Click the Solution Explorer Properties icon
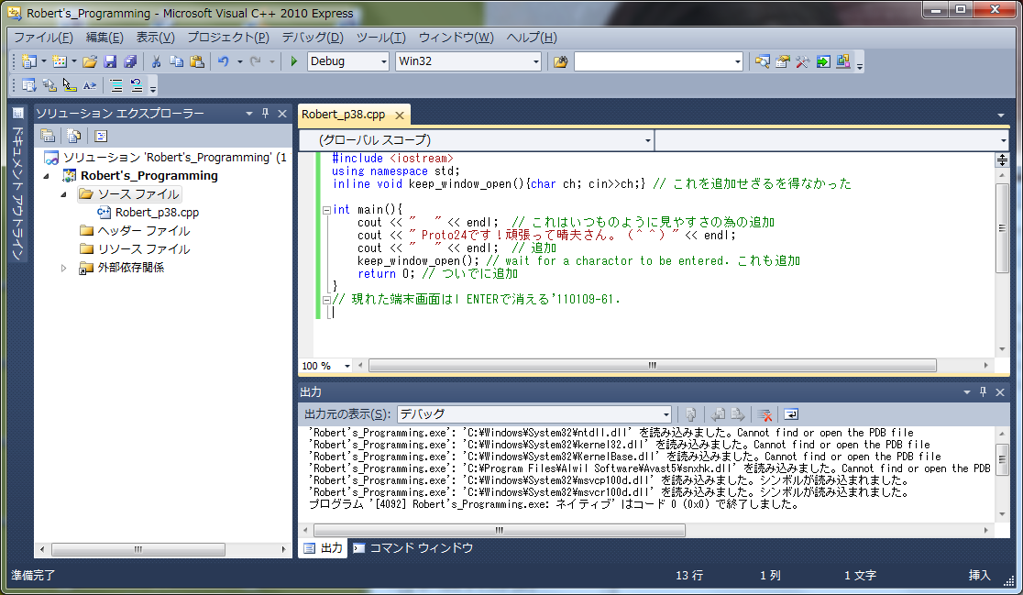This screenshot has height=595, width=1023. pos(48,136)
